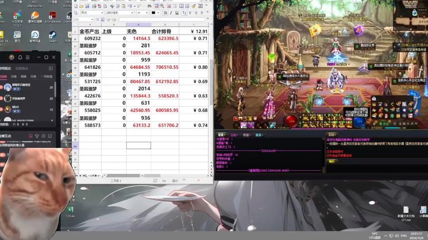Select the 工作表1 sheet tab
This screenshot has width=428, height=240.
[x=94, y=176]
